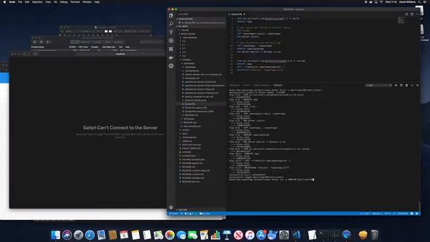Click the notifications bell in VS Code status bar

tap(417, 214)
